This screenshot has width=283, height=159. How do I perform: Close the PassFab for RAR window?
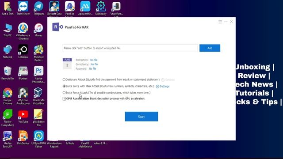click(231, 22)
